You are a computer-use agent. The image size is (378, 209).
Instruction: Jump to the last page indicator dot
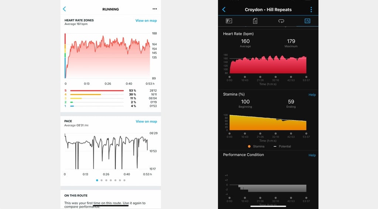[124, 180]
